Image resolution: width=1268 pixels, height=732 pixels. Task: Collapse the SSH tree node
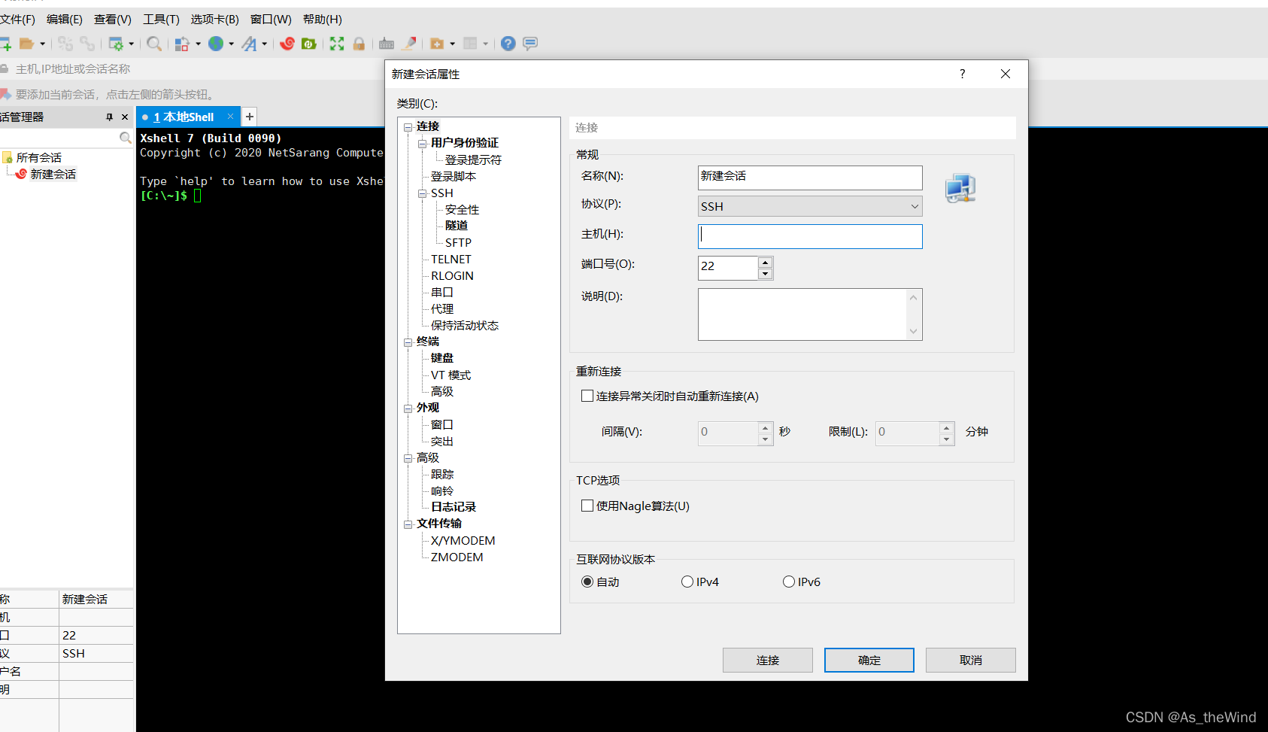(x=423, y=193)
